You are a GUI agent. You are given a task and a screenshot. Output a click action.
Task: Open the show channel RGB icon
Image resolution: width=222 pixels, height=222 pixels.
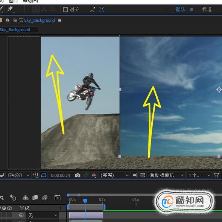point(94,175)
